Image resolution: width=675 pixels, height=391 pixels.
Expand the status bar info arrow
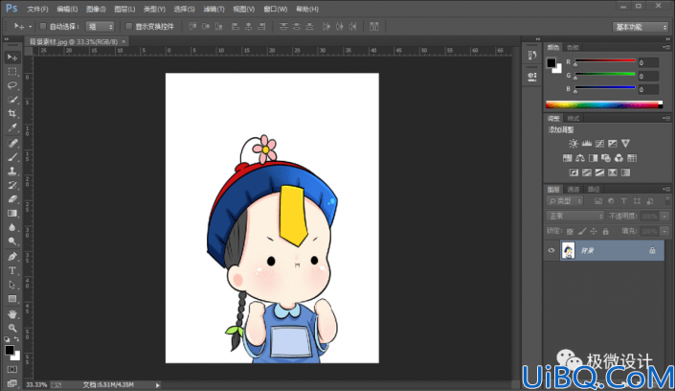[158, 385]
